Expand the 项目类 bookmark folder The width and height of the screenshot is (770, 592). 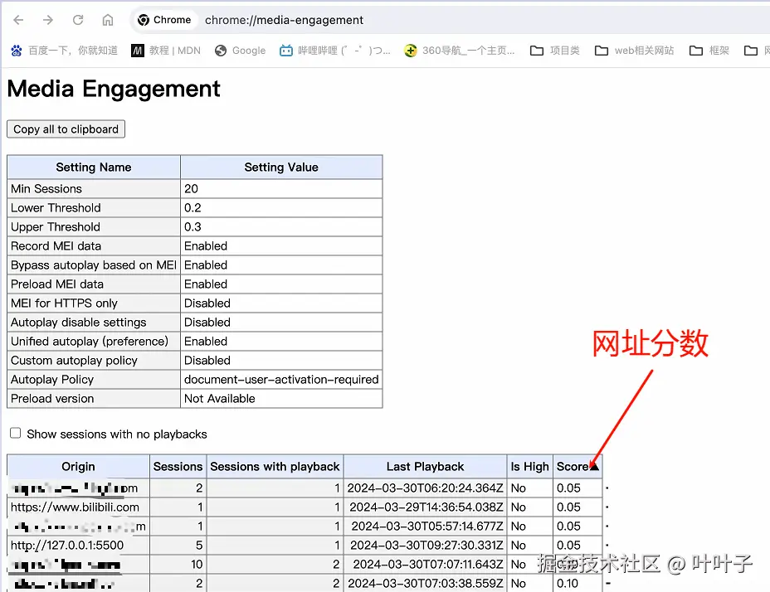click(x=555, y=51)
